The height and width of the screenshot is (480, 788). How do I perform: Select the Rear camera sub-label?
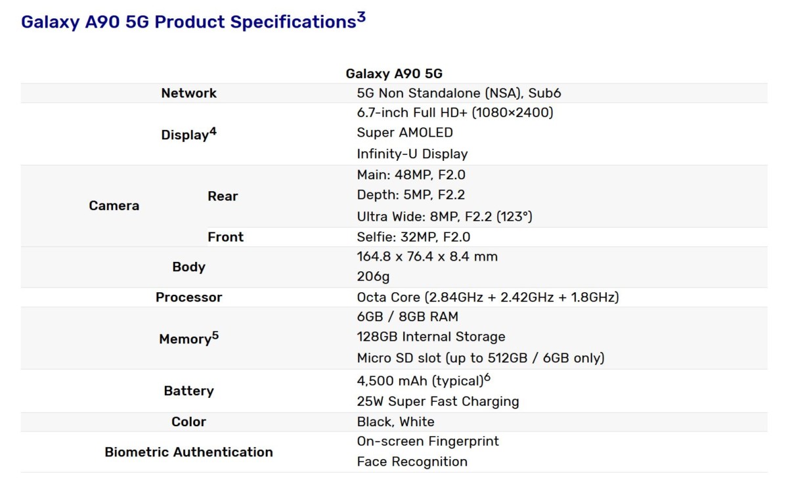click(x=223, y=196)
